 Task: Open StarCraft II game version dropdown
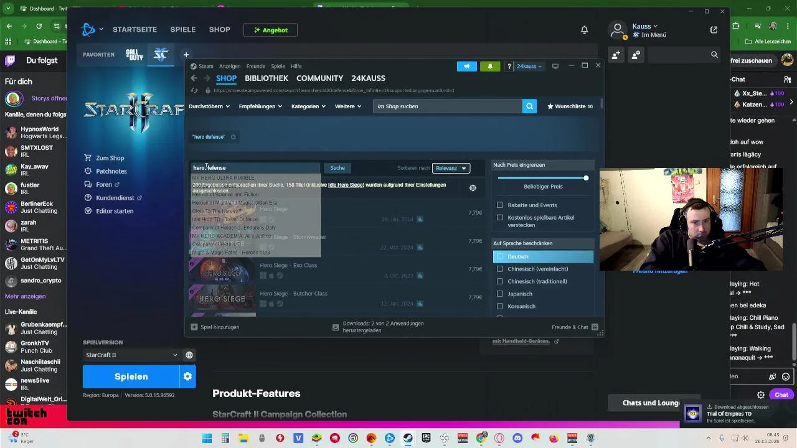coord(131,355)
